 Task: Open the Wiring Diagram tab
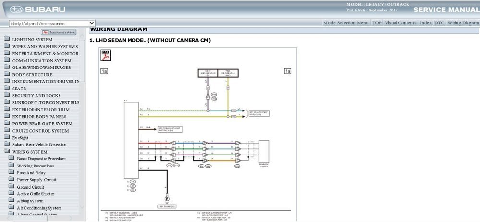pos(463,23)
